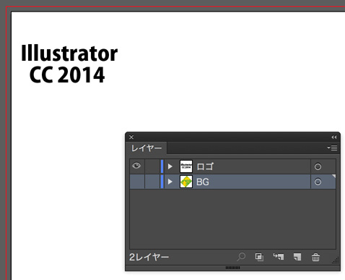345x280 pixels.
Task: Collapse the panel with double-arrow icon
Action: point(334,137)
